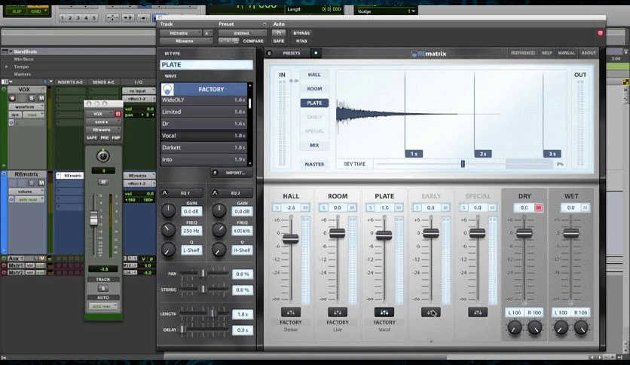The image size is (630, 365).
Task: Open the HELP menu
Action: click(546, 53)
